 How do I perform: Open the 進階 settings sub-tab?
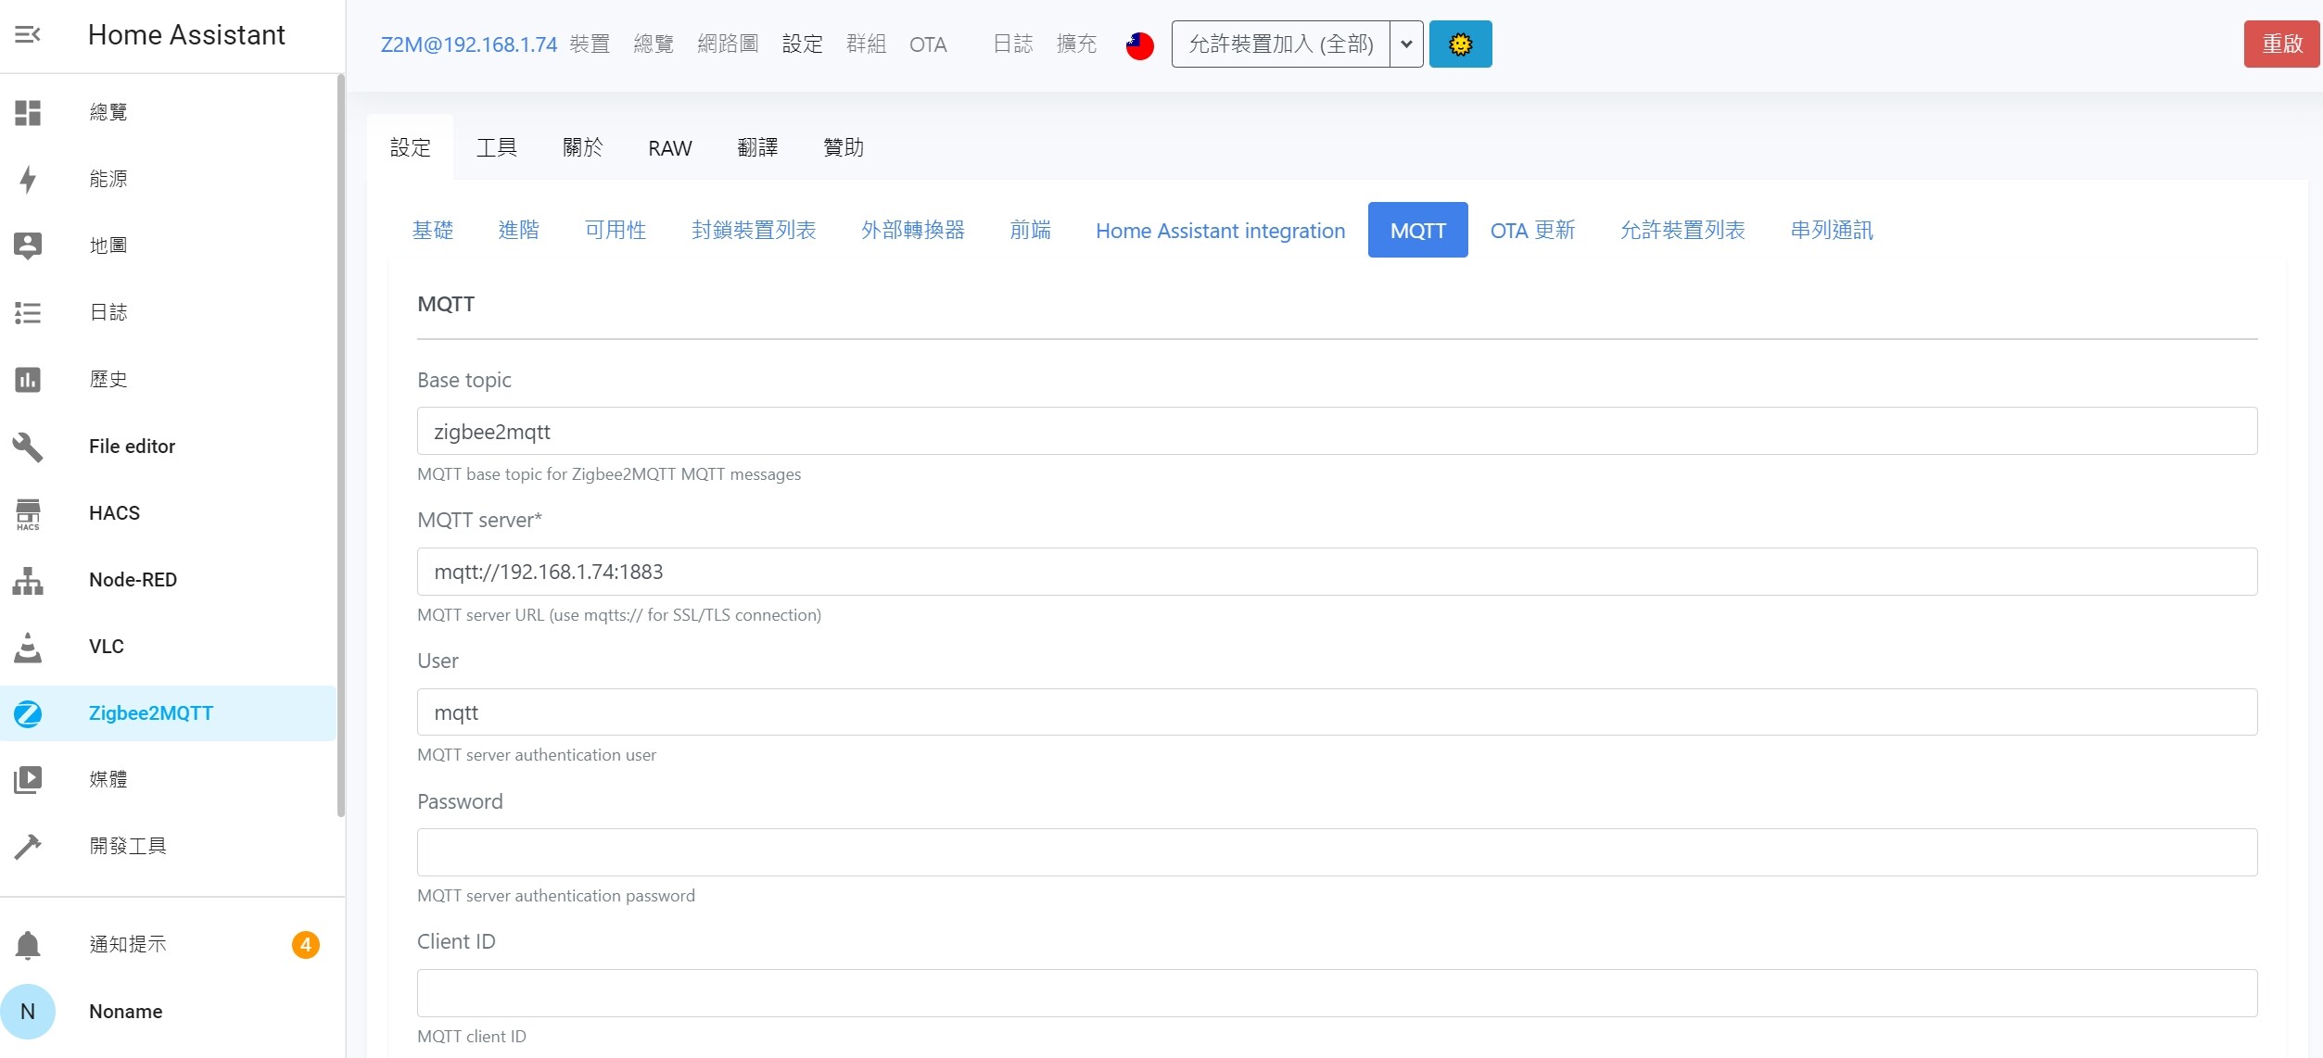519,230
